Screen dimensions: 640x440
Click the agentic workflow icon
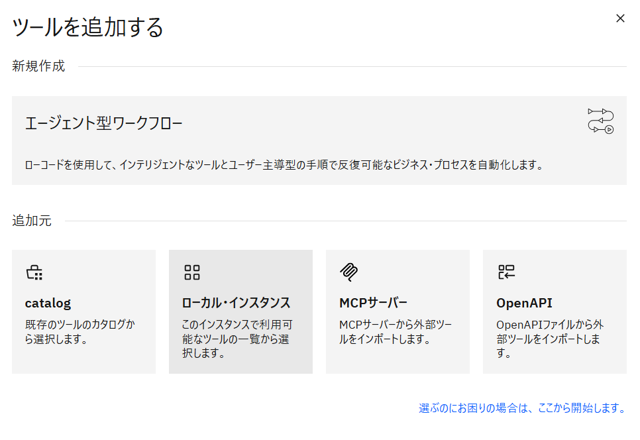(600, 121)
